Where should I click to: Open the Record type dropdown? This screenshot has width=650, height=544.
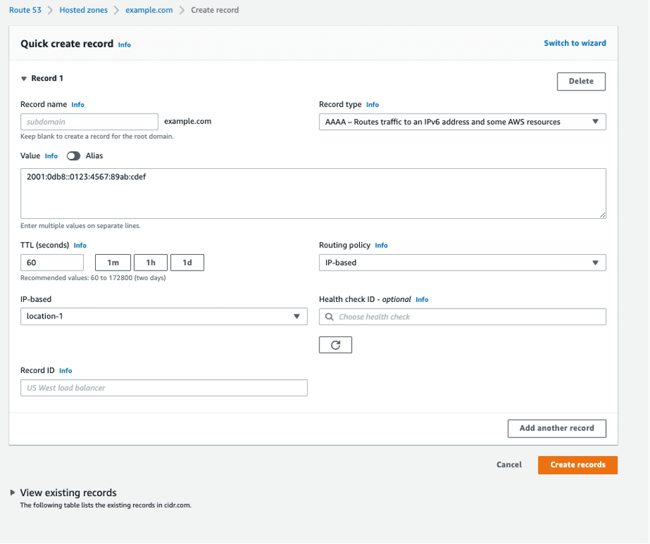462,122
